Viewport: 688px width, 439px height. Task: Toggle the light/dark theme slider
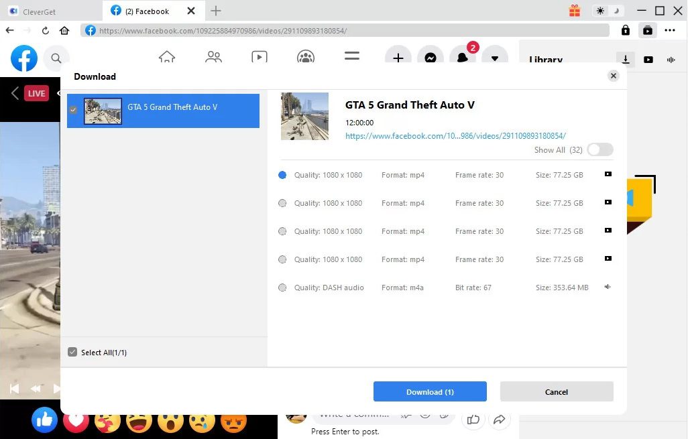[x=608, y=11]
